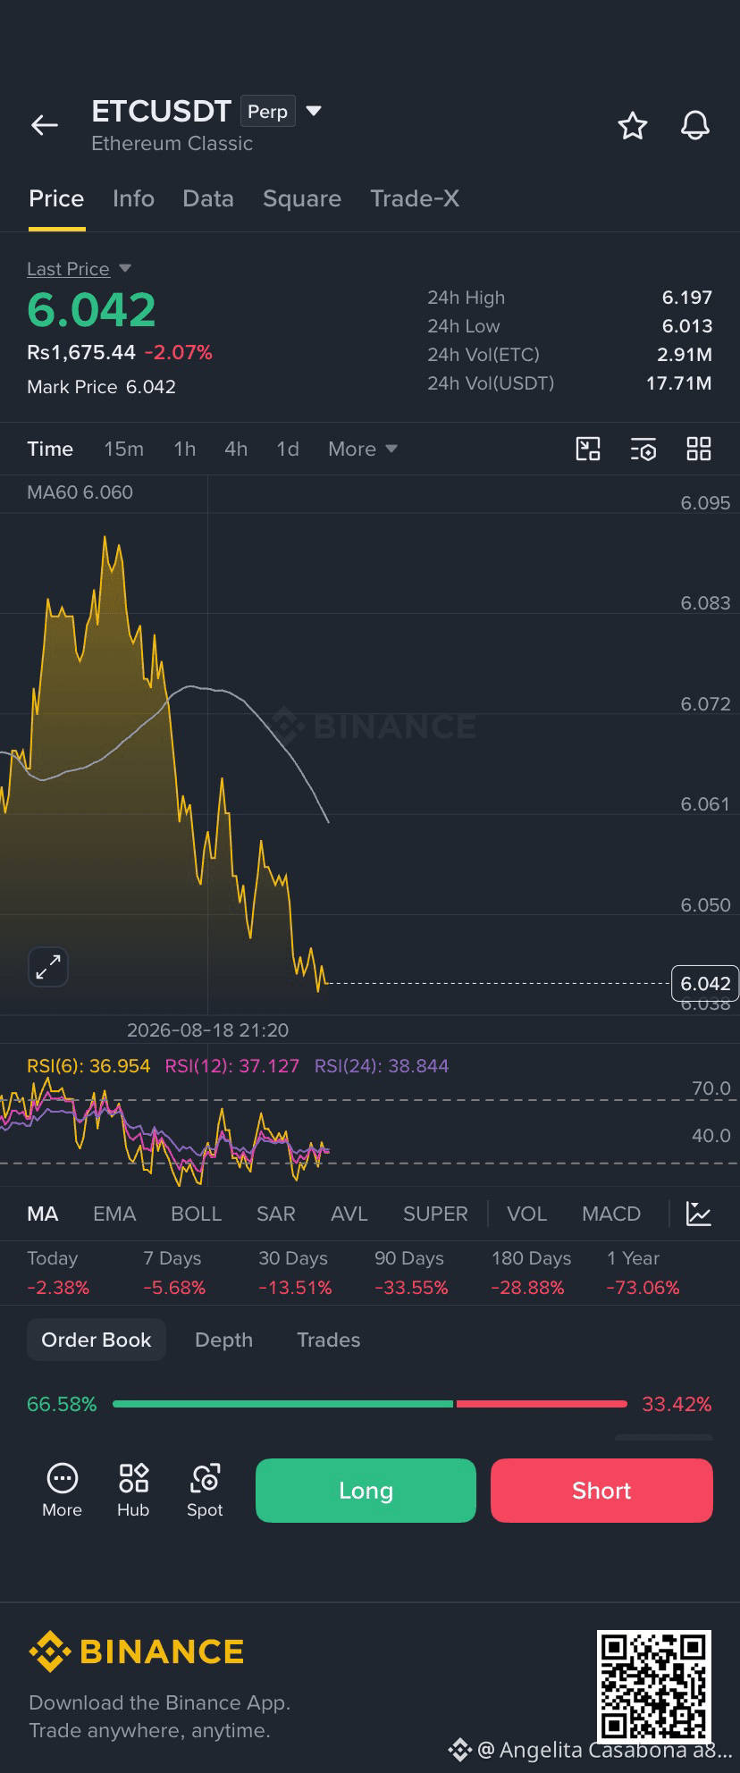Tap the Binance logo in footer
Viewport: 740px width, 1773px height.
click(x=137, y=1651)
